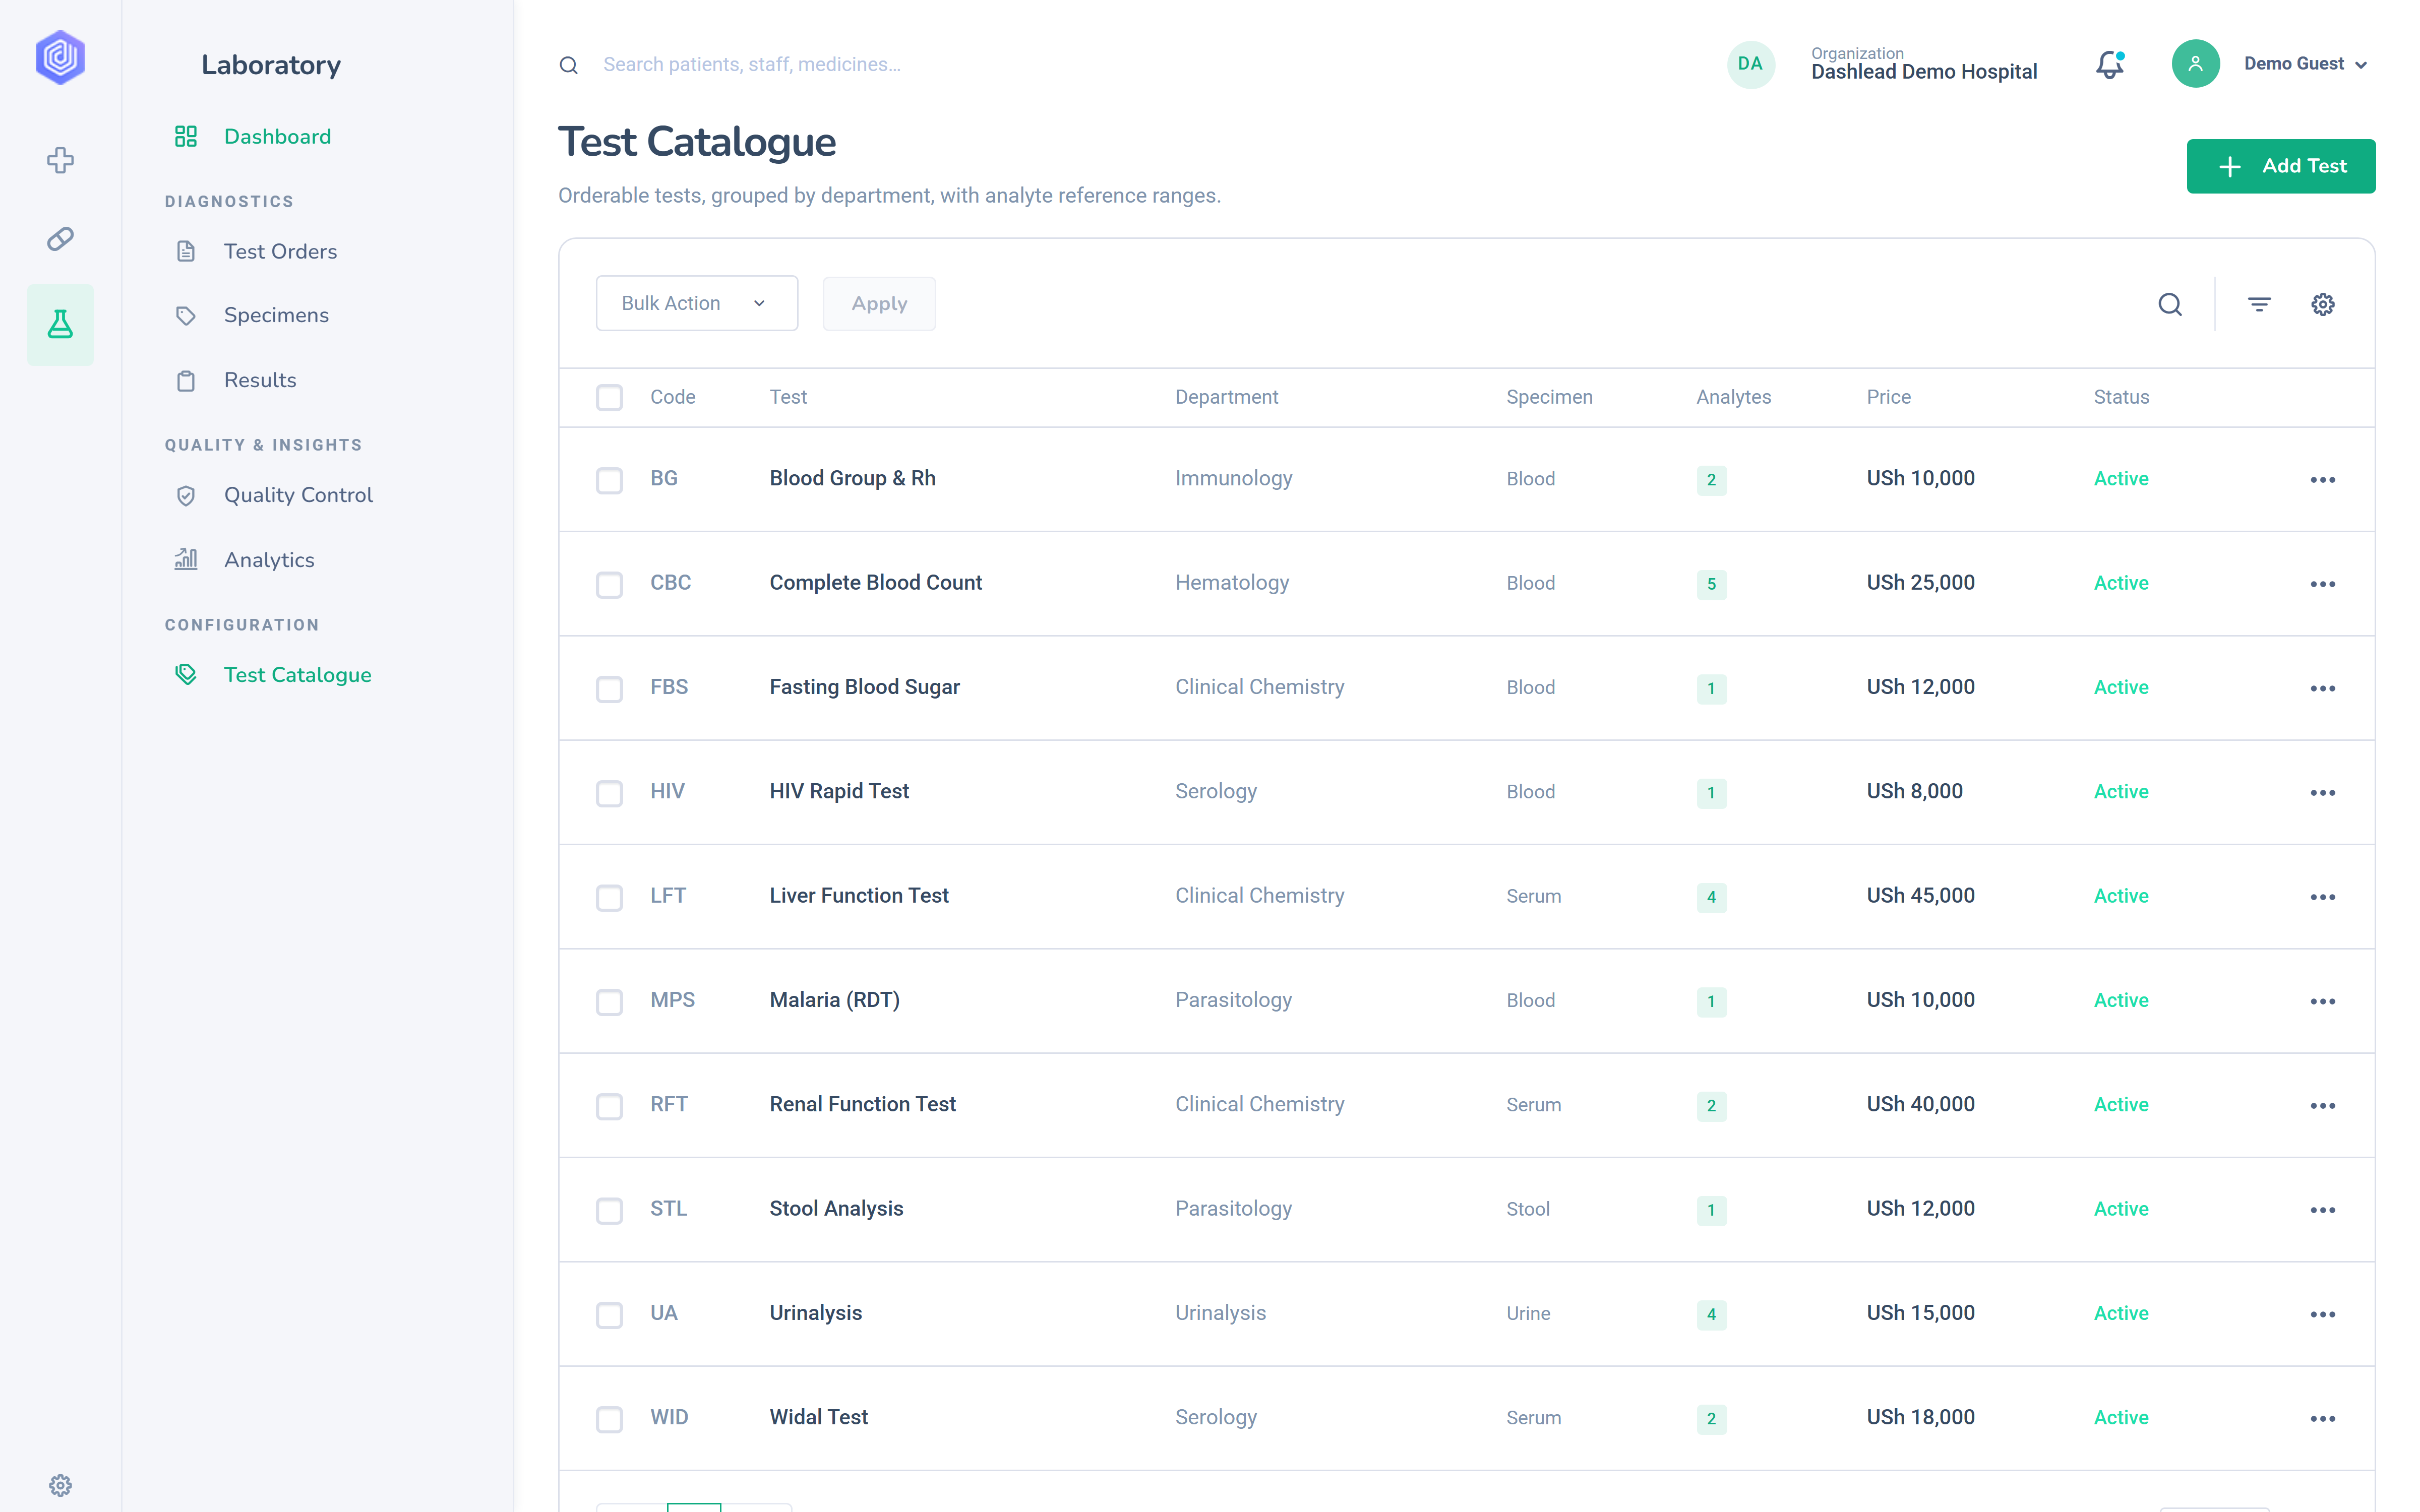Click the Price column header

[1888, 397]
